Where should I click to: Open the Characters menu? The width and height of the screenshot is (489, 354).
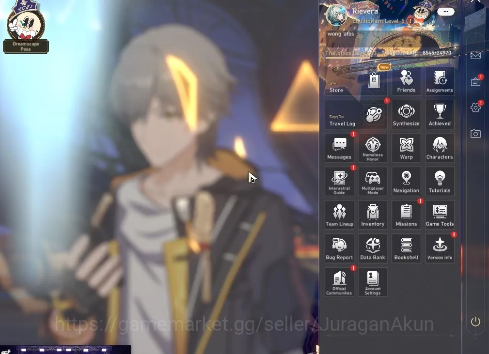click(440, 148)
